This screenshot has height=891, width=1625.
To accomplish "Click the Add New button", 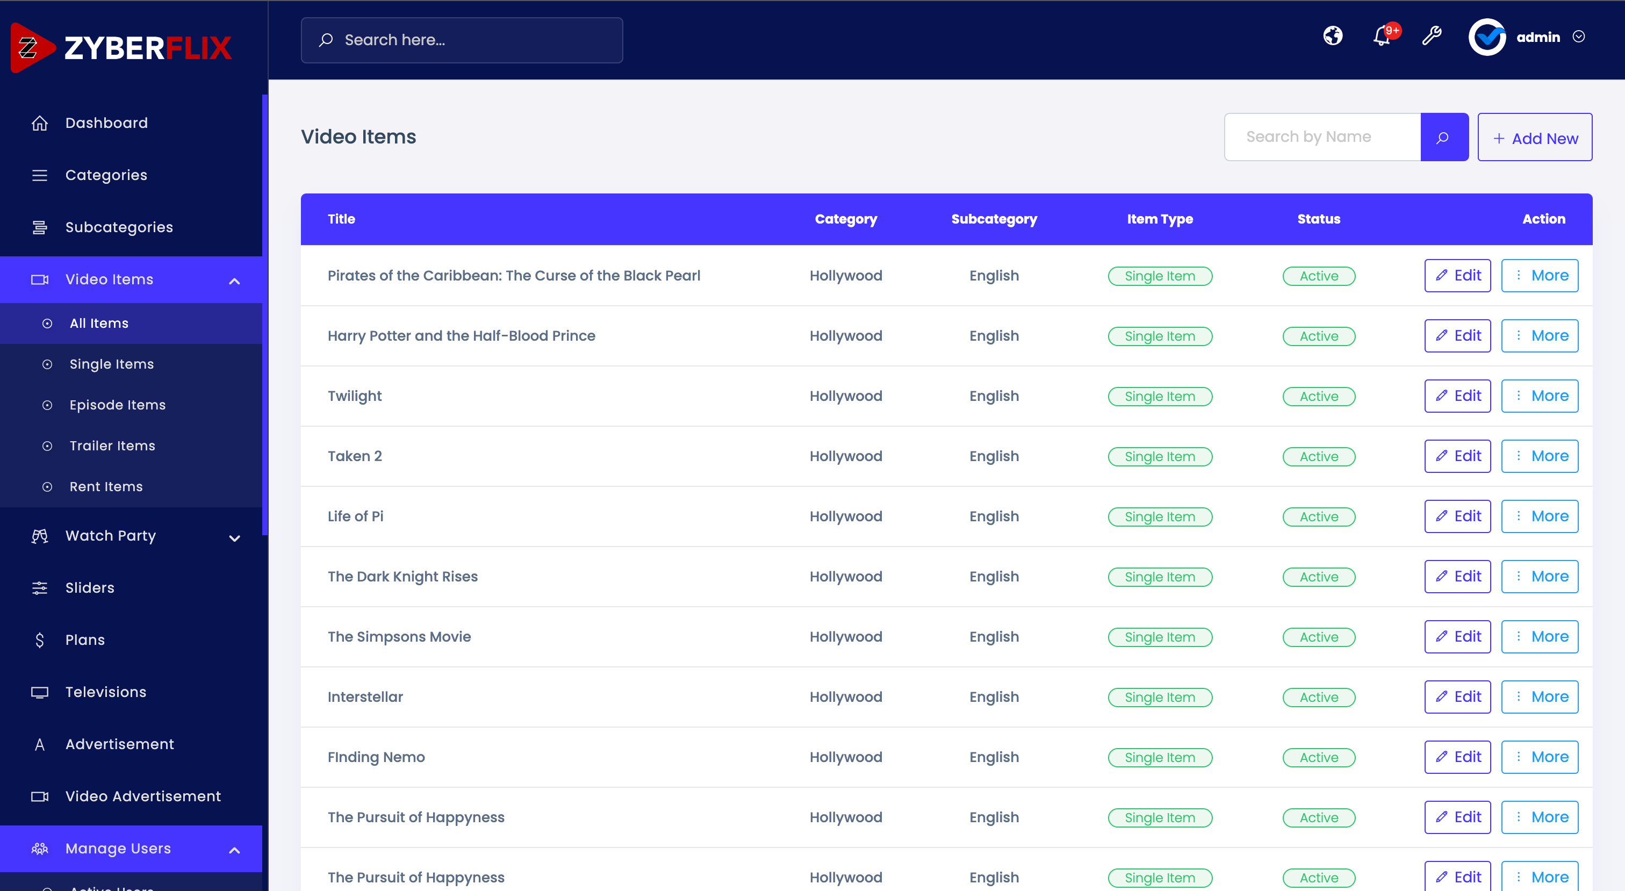I will pyautogui.click(x=1535, y=137).
